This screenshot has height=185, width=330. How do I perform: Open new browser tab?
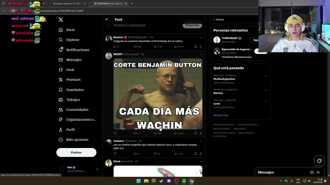pos(132,4)
